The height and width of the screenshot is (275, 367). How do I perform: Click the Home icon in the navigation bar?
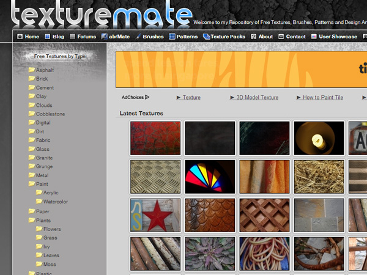[20, 37]
